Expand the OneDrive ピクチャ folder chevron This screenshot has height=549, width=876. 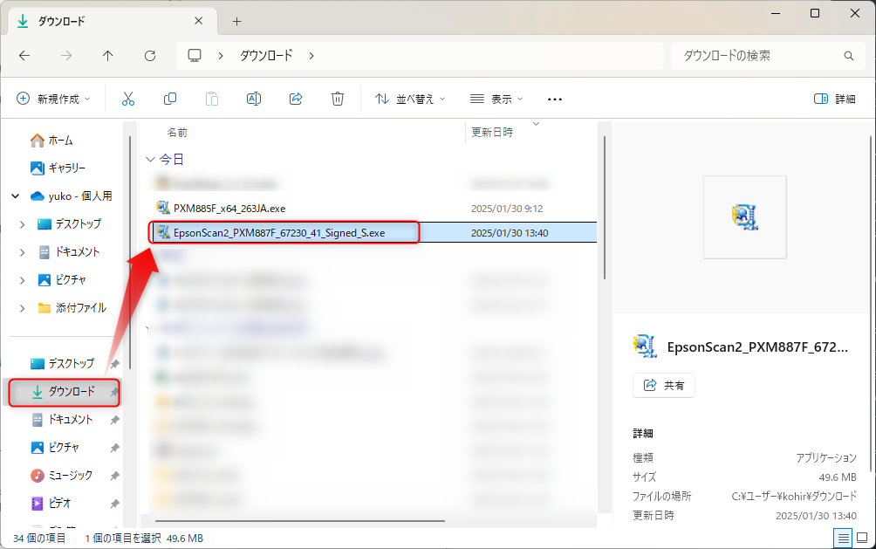point(23,280)
